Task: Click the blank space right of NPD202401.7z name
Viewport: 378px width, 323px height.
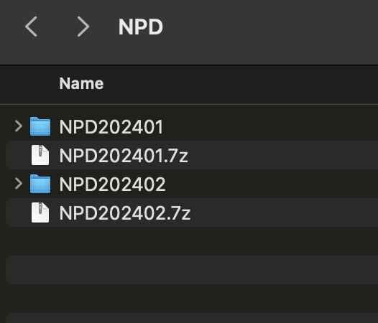Action: click(282, 155)
